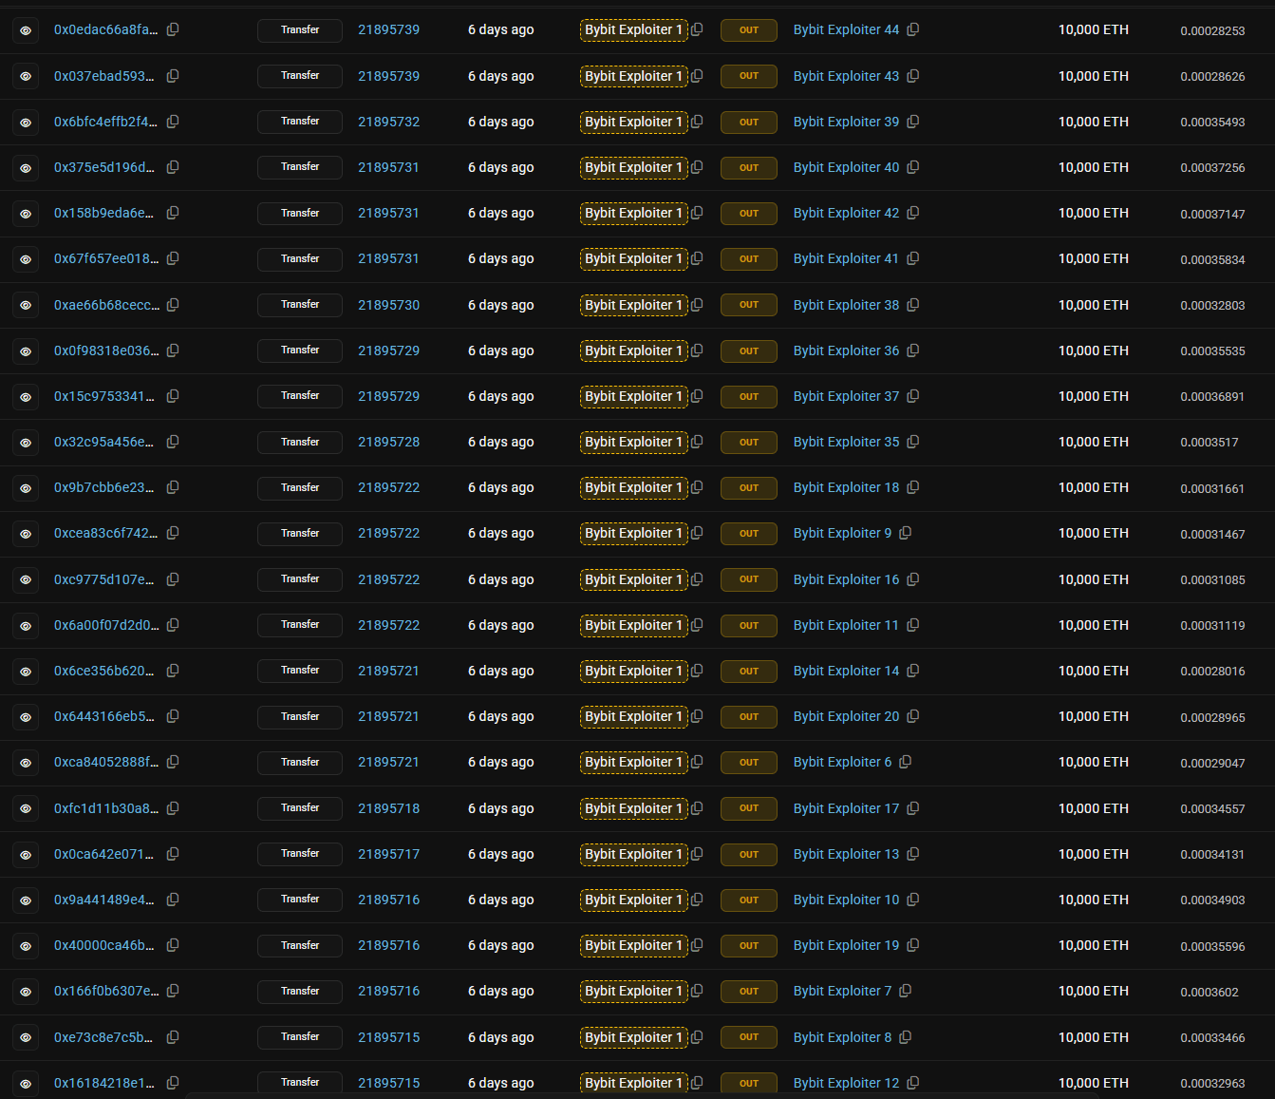The image size is (1275, 1099).
Task: View Bybit Exploiter 36 address page
Action: click(846, 351)
